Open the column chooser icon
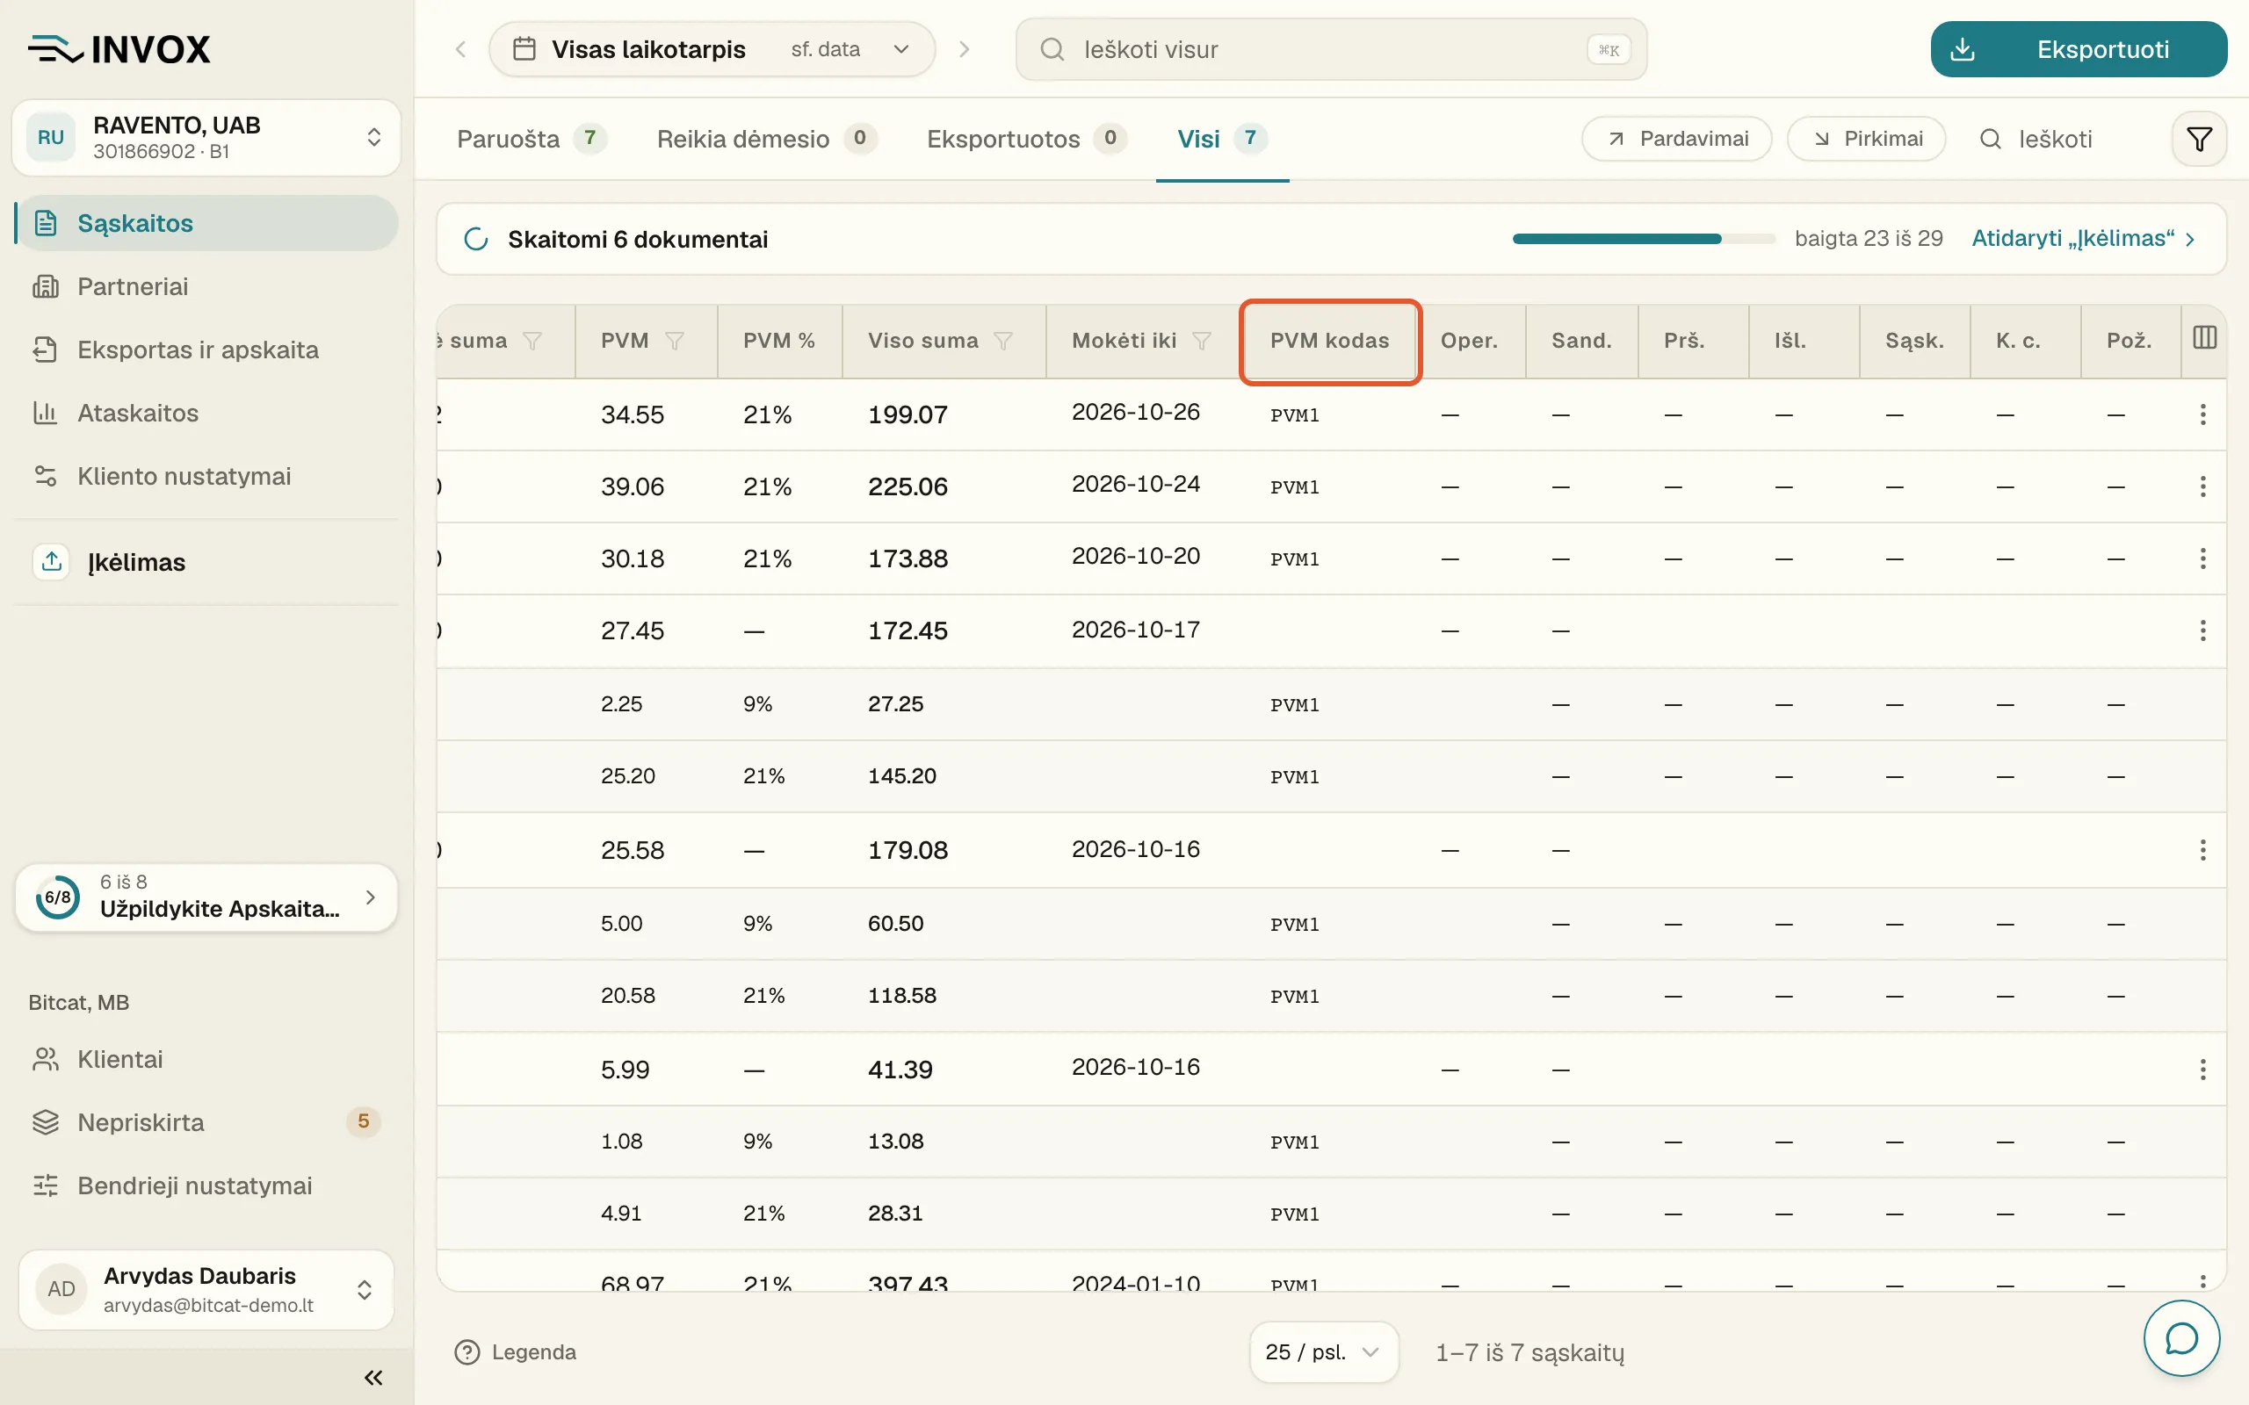Viewport: 2249px width, 1405px height. click(2204, 338)
